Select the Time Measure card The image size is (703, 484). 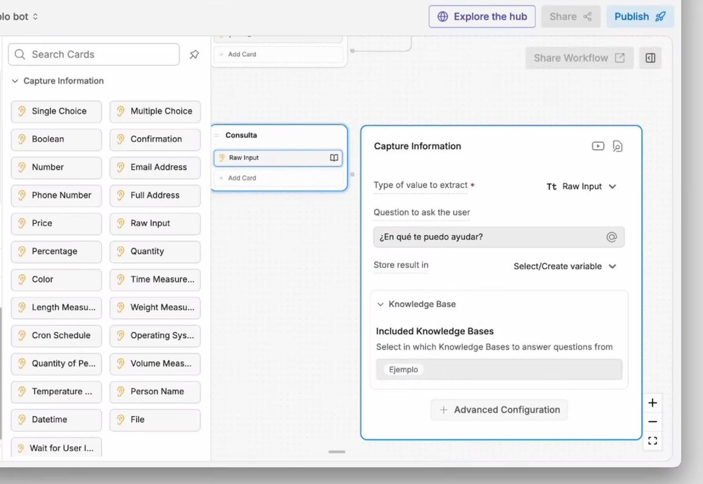155,280
